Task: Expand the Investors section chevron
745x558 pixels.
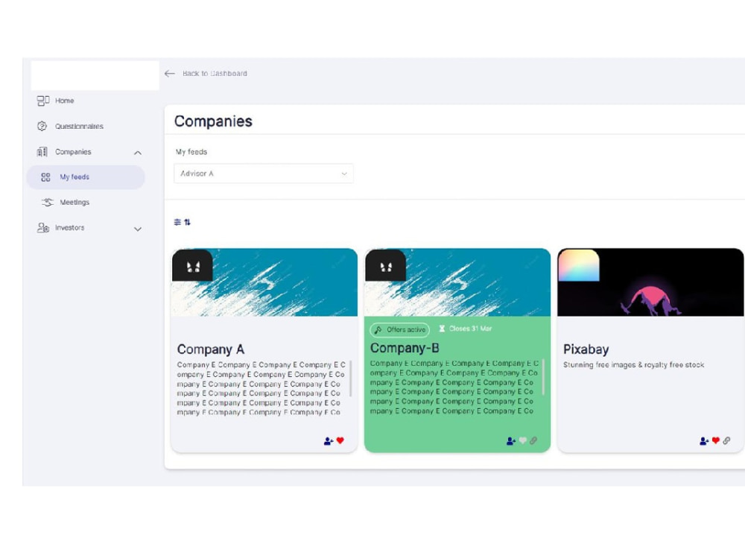Action: click(x=138, y=229)
